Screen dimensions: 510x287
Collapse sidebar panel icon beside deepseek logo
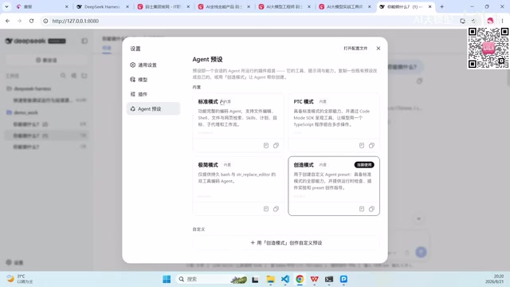coord(84,41)
